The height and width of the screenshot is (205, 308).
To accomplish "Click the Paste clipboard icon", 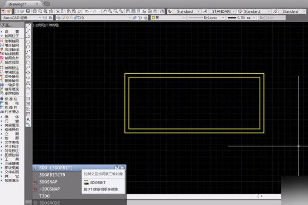I will pyautogui.click(x=69, y=11).
